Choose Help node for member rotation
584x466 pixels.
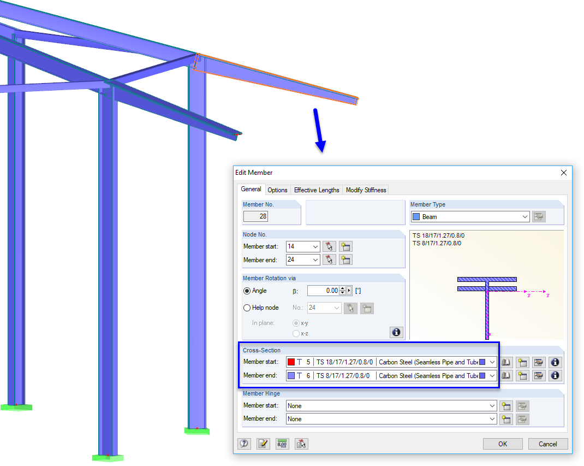tap(247, 308)
